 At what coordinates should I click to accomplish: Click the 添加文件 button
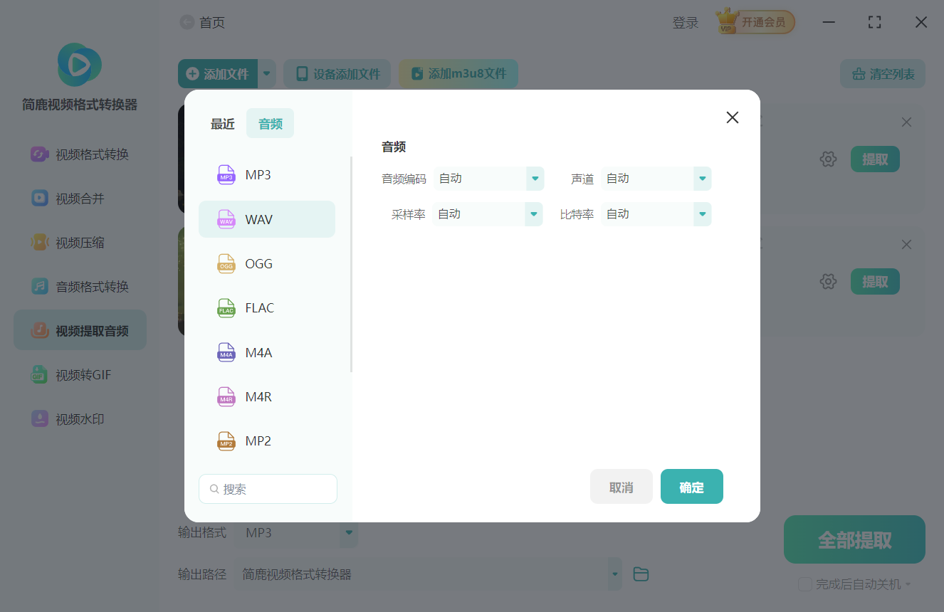218,73
